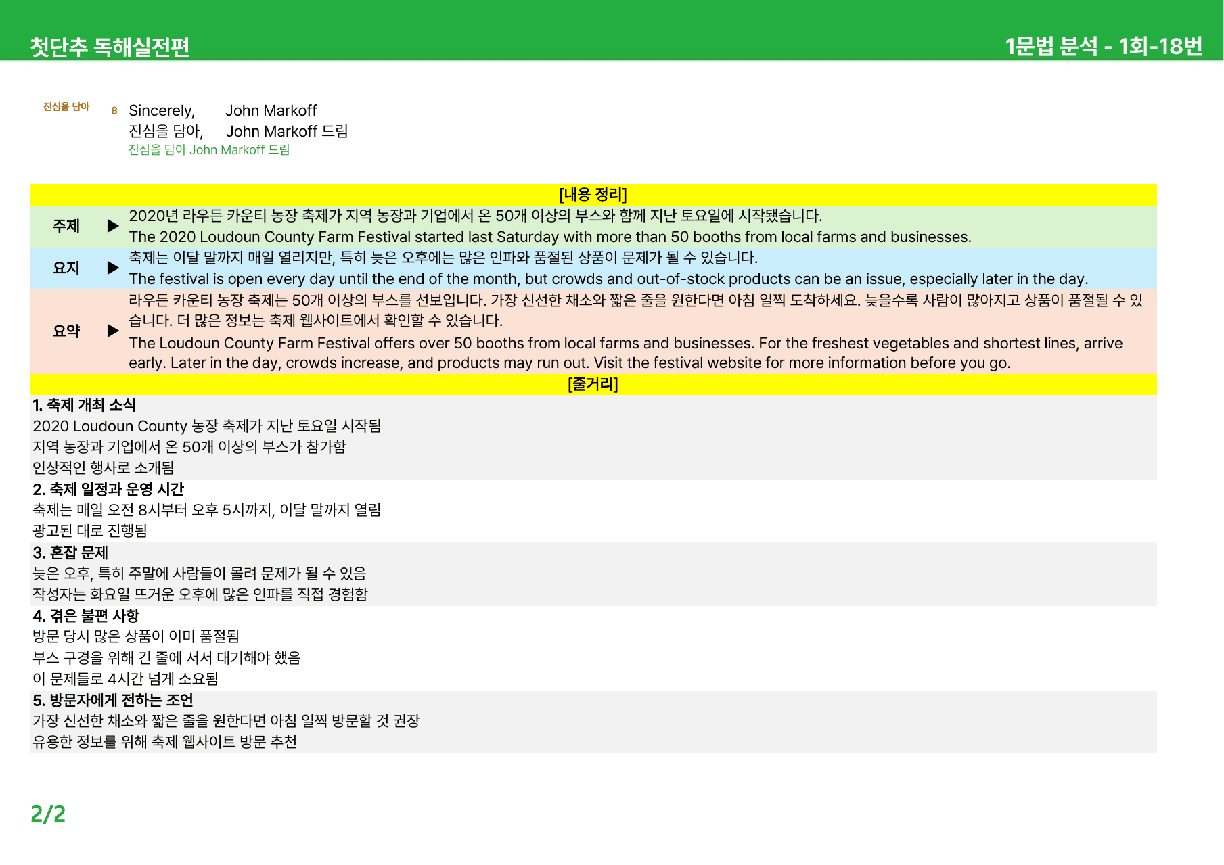The height and width of the screenshot is (865, 1224).
Task: Click line 작성자는 화요일 뜨거운 오후에 많은 인파를
Action: click(x=200, y=594)
